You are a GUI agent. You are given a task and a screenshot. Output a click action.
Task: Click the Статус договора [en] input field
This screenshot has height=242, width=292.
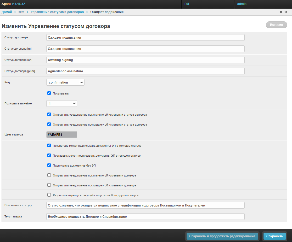coord(145,60)
